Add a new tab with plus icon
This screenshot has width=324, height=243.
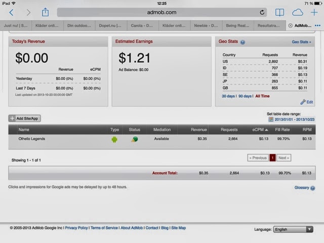point(314,12)
